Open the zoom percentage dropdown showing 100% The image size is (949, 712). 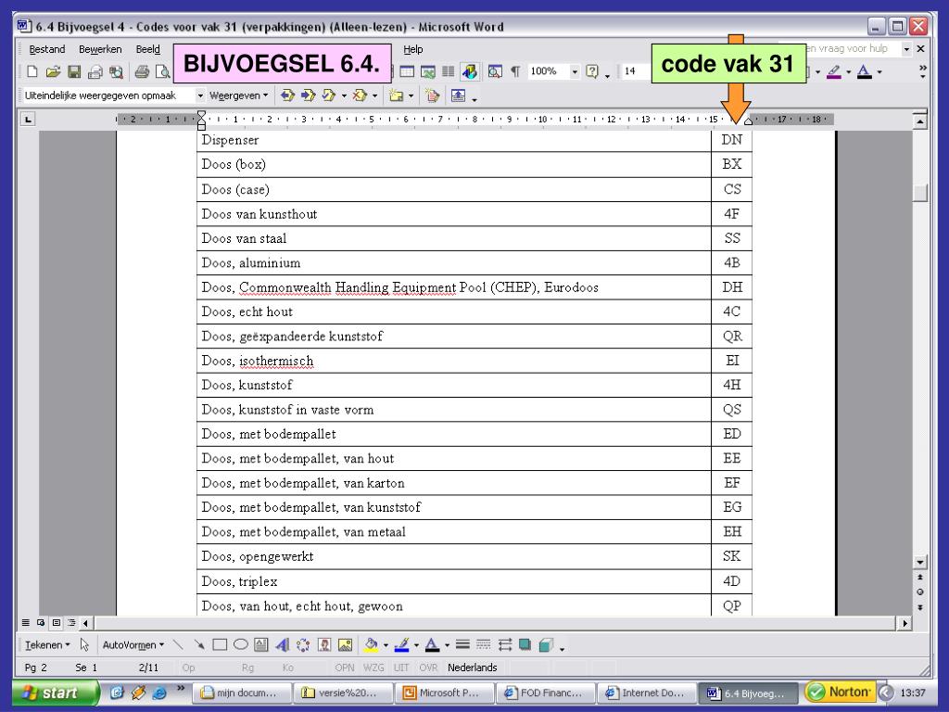coord(575,72)
